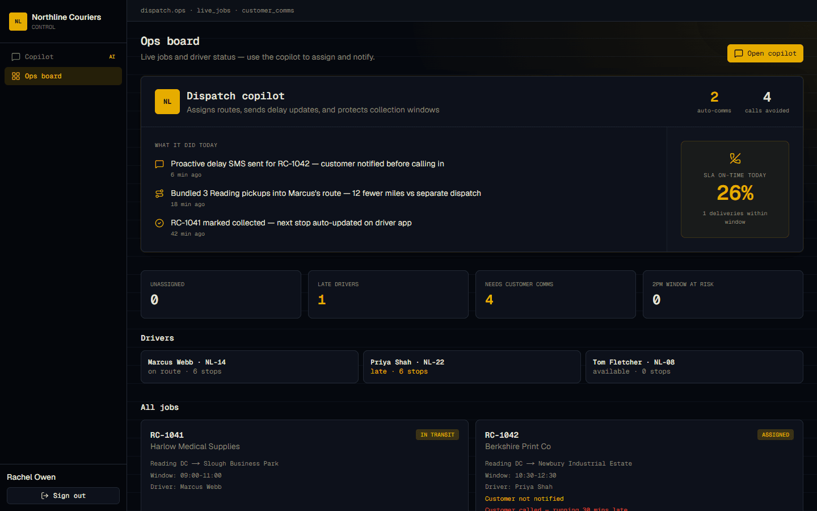Image resolution: width=817 pixels, height=511 pixels.
Task: Open driver card Tom Fletcher NL-08
Action: pos(694,367)
